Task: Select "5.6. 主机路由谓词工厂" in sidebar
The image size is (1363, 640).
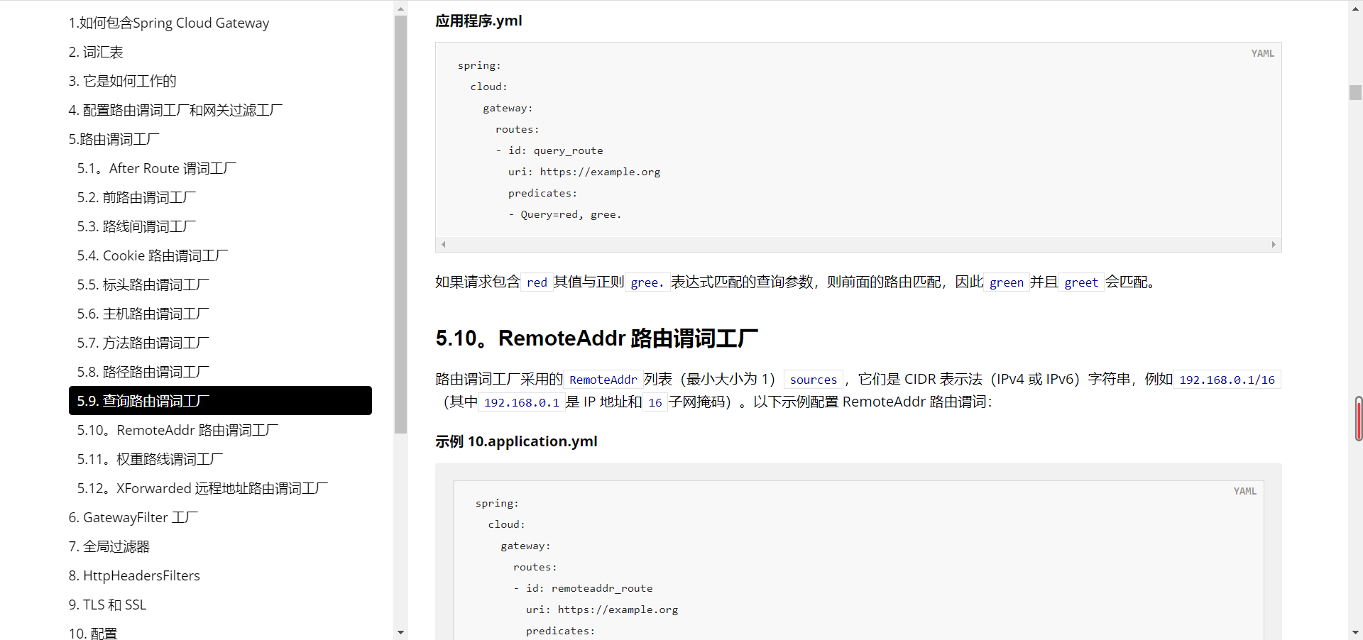Action: pos(142,313)
